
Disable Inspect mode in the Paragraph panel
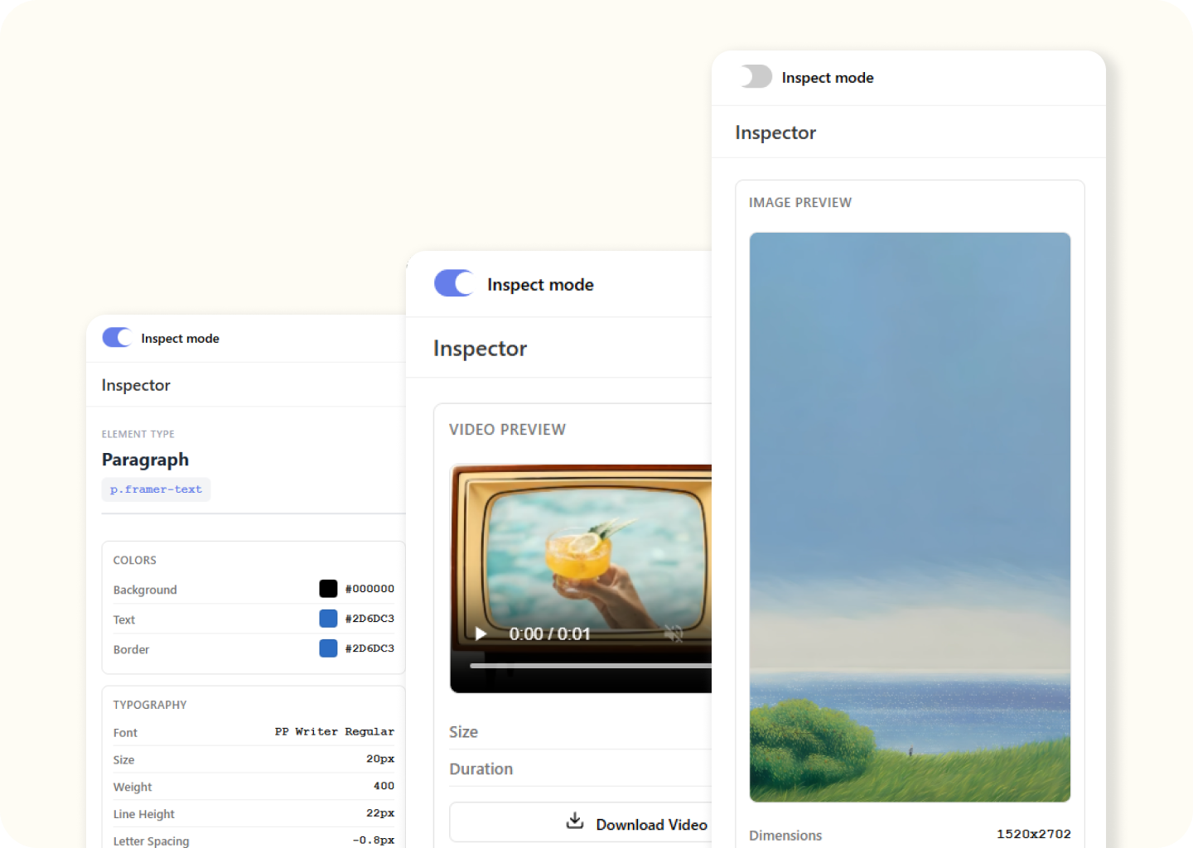(x=117, y=338)
